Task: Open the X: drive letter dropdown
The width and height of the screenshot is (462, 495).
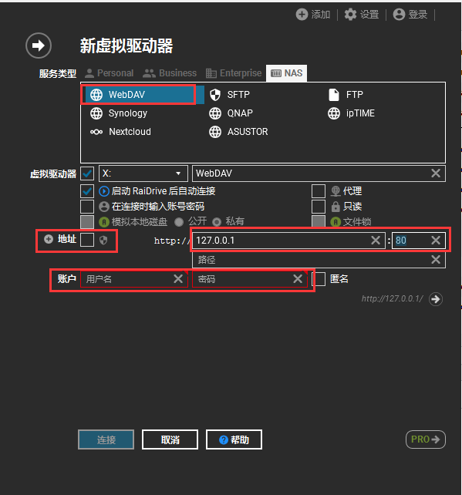Action: click(143, 173)
